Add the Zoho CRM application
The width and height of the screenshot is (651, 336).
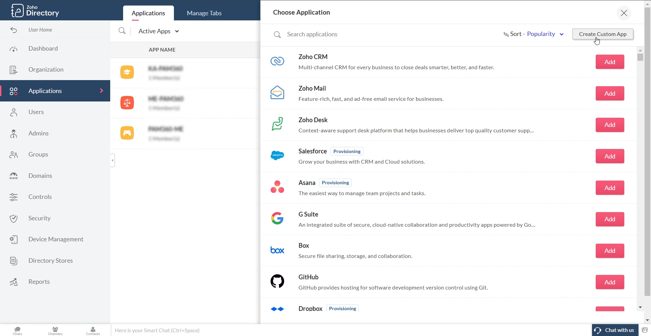tap(609, 62)
